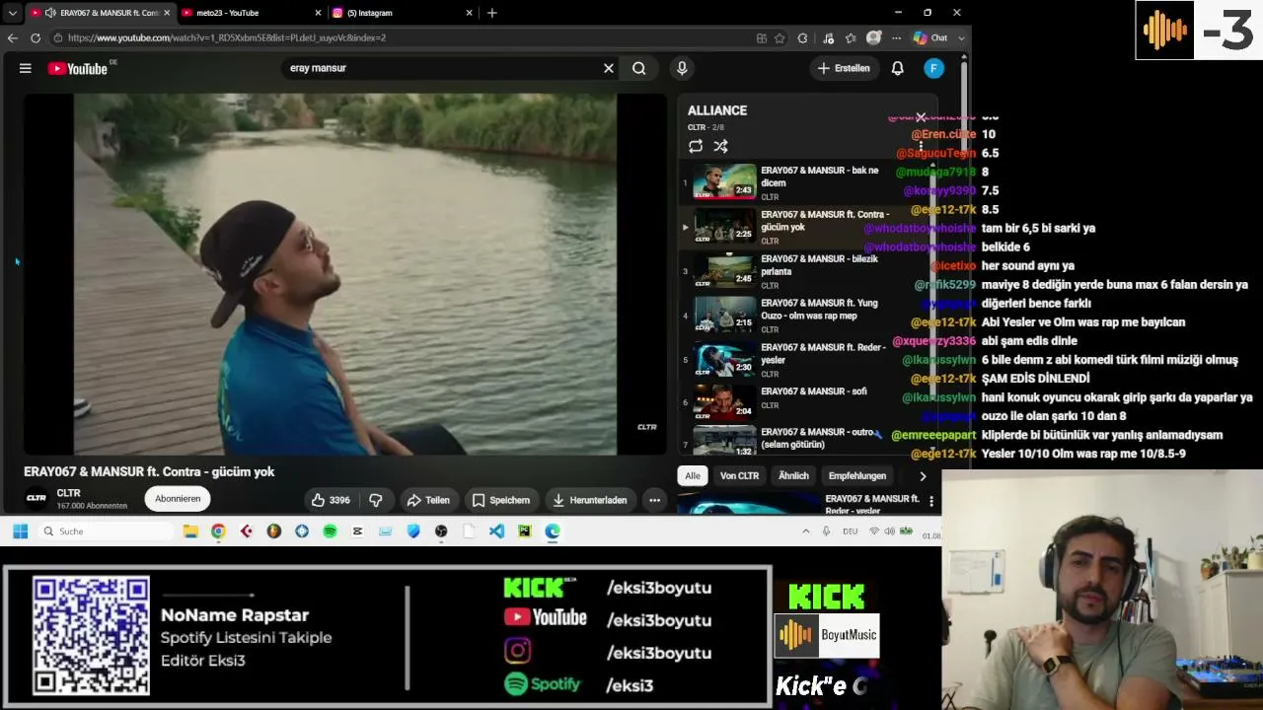Click the Windows taskbar Suche search box
The image size is (1263, 710).
pos(106,532)
